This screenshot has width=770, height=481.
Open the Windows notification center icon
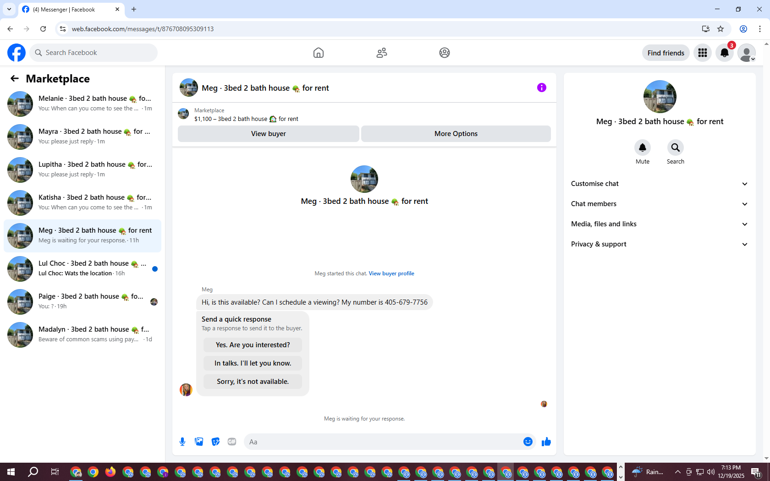tap(756, 472)
